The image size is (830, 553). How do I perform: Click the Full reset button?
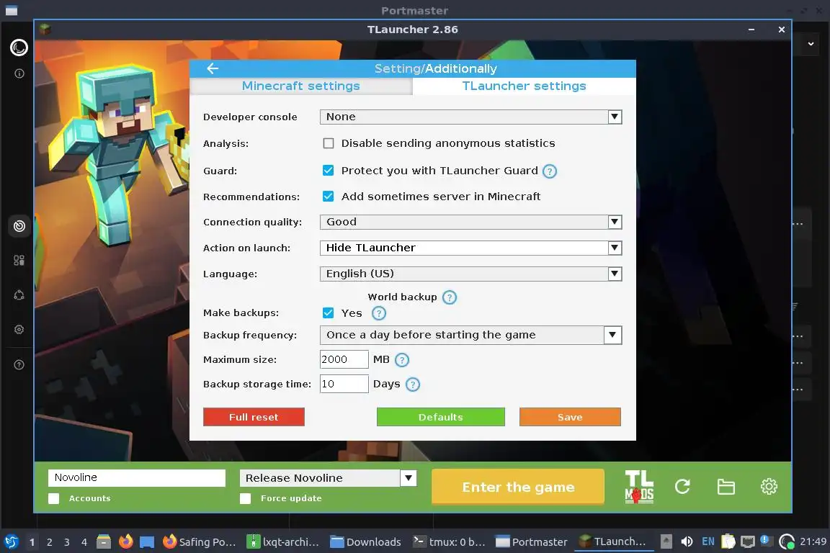[x=254, y=418]
